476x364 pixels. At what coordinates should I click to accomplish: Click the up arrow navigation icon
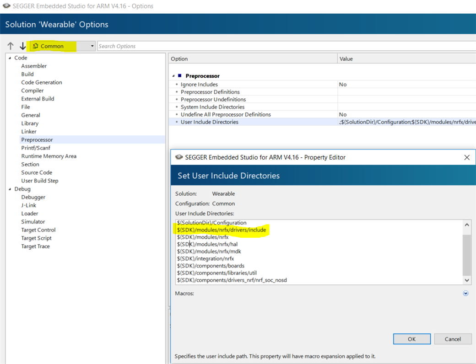click(x=11, y=46)
